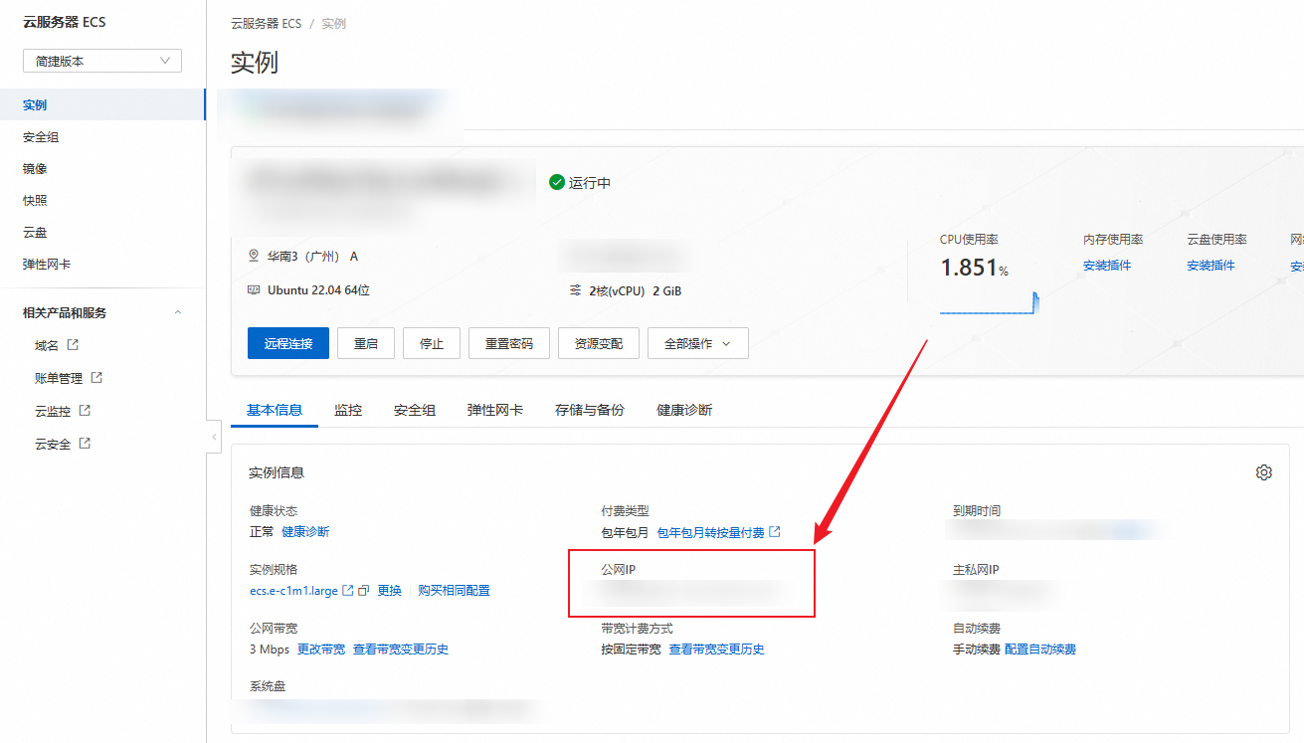Switch to the 安全组 tab

pyautogui.click(x=415, y=410)
